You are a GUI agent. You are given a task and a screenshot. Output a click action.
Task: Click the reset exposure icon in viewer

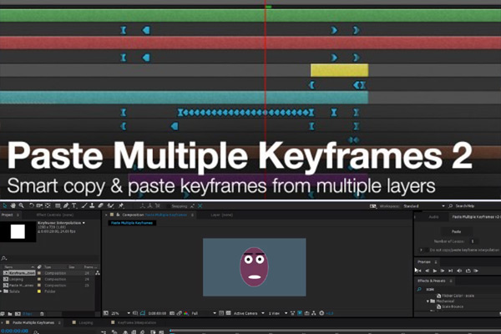tap(321, 313)
